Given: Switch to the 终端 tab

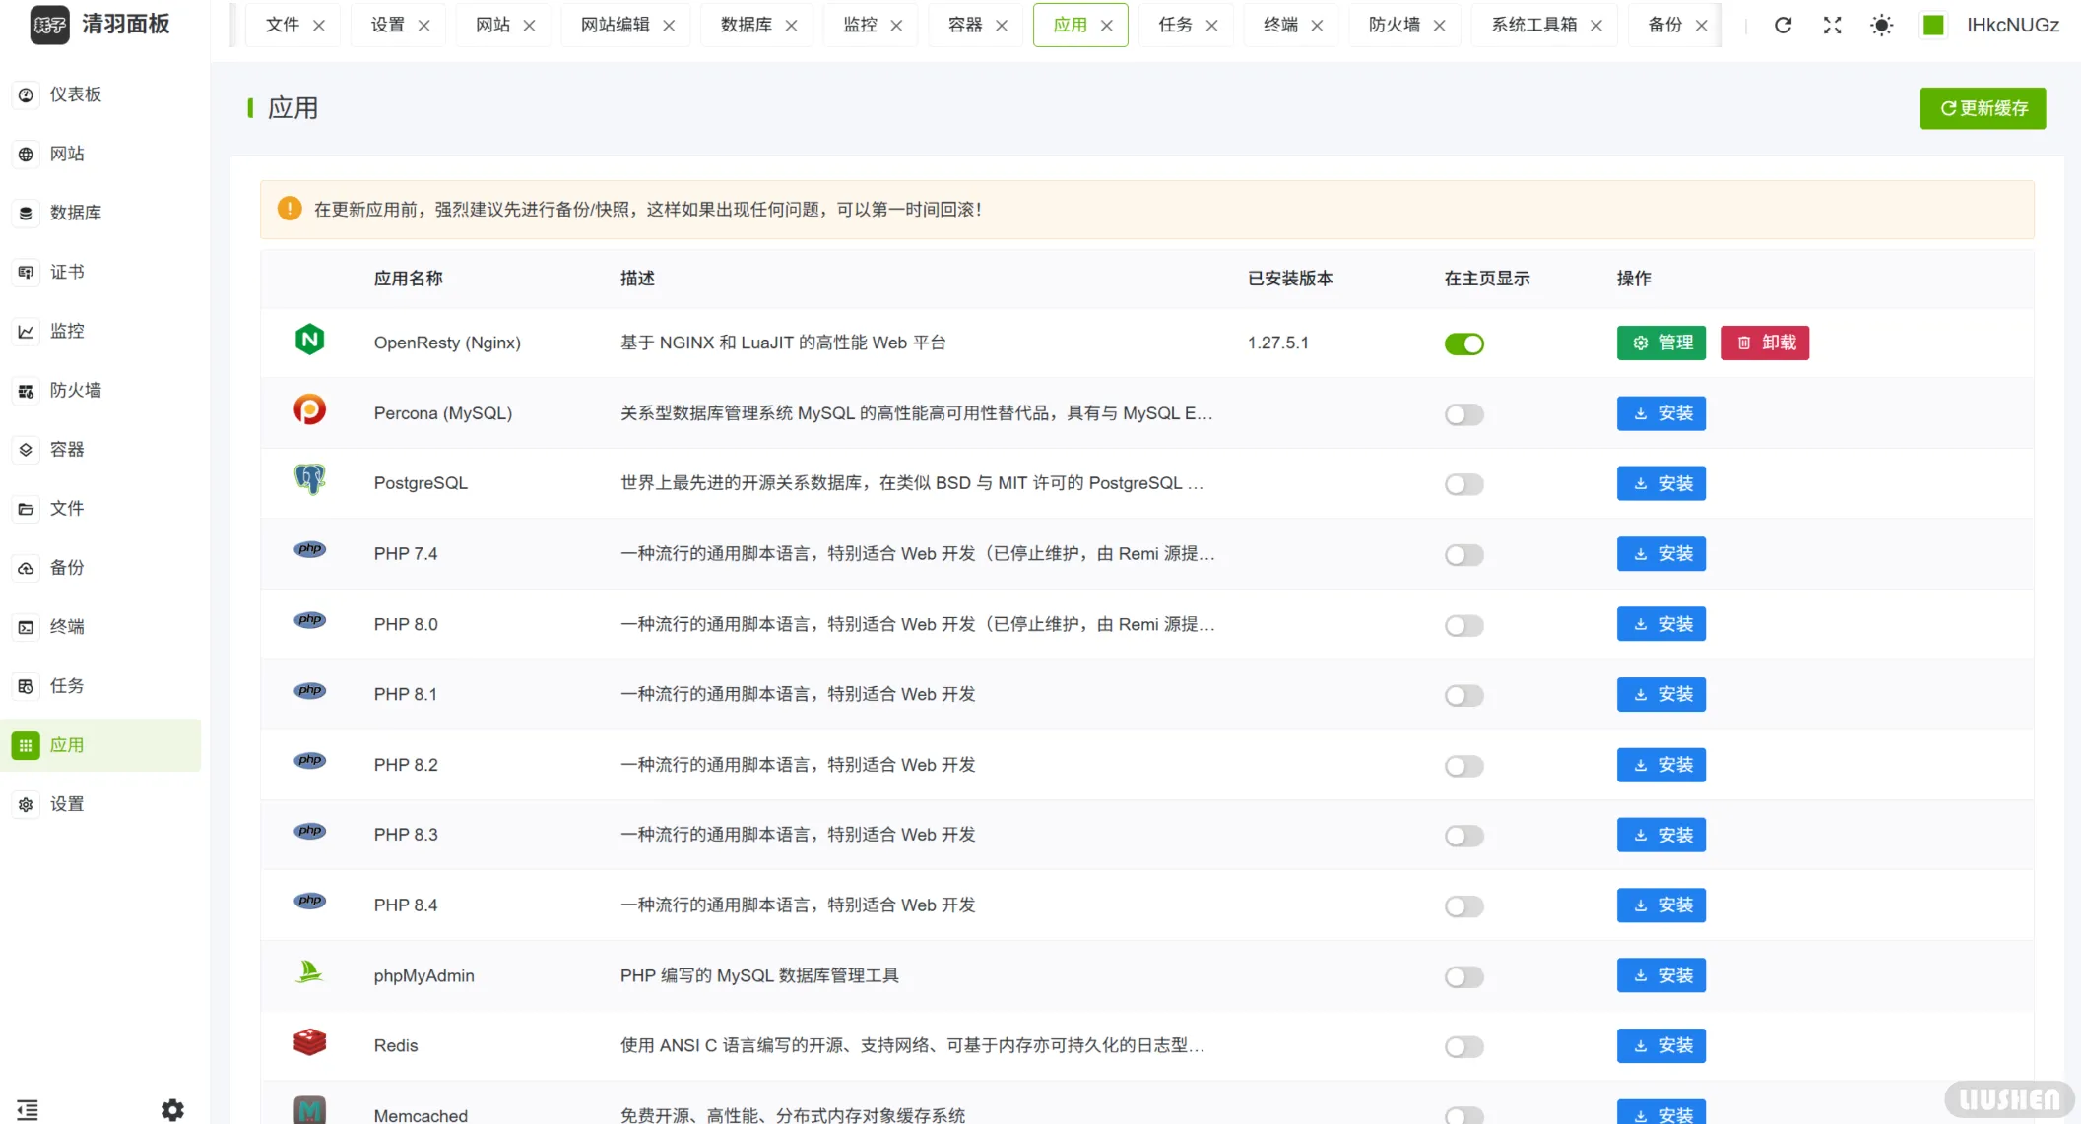Looking at the screenshot, I should [1280, 26].
